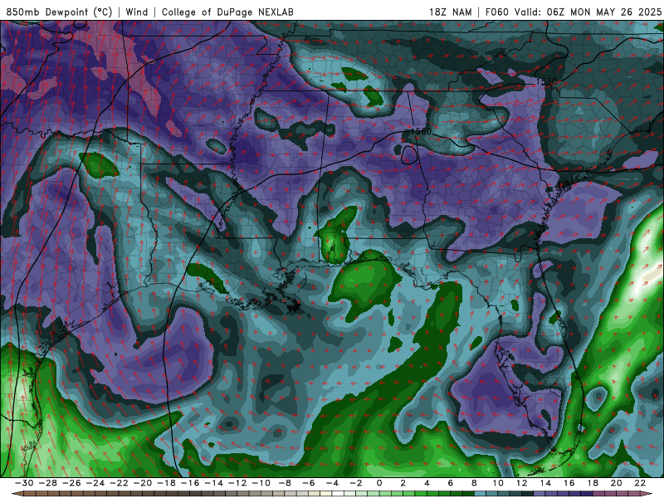Click the -8 color scale label
This screenshot has width=664, height=498.
click(285, 483)
